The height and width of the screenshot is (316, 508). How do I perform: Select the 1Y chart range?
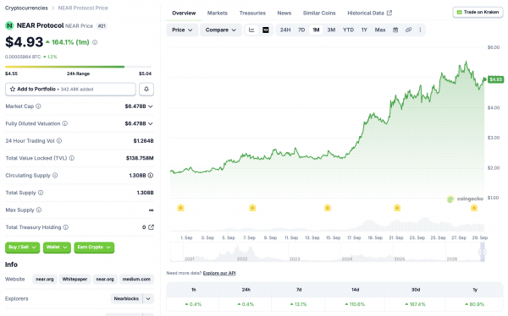pos(364,30)
